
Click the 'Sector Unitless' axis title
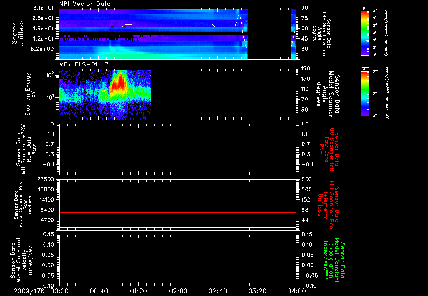tap(18, 33)
